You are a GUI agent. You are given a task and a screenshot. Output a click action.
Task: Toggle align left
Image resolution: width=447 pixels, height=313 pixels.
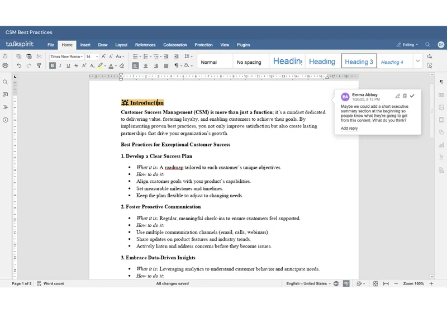point(135,65)
